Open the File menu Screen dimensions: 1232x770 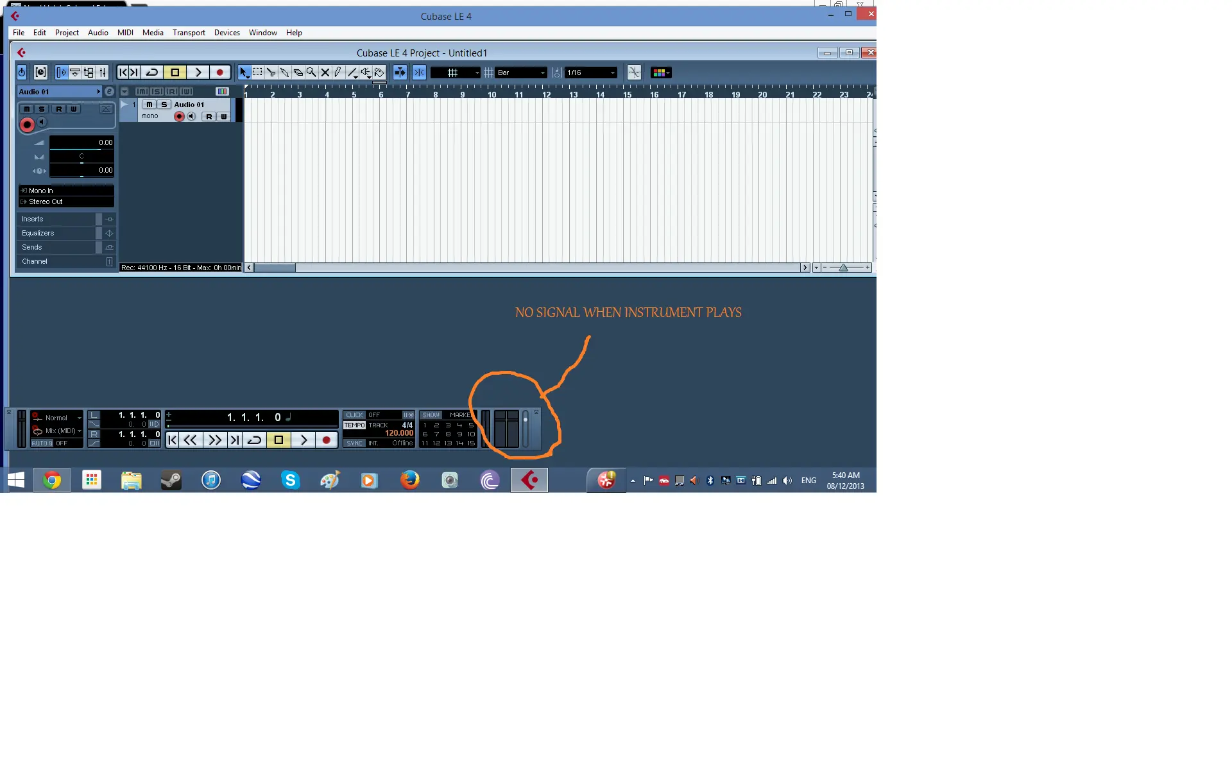click(19, 33)
